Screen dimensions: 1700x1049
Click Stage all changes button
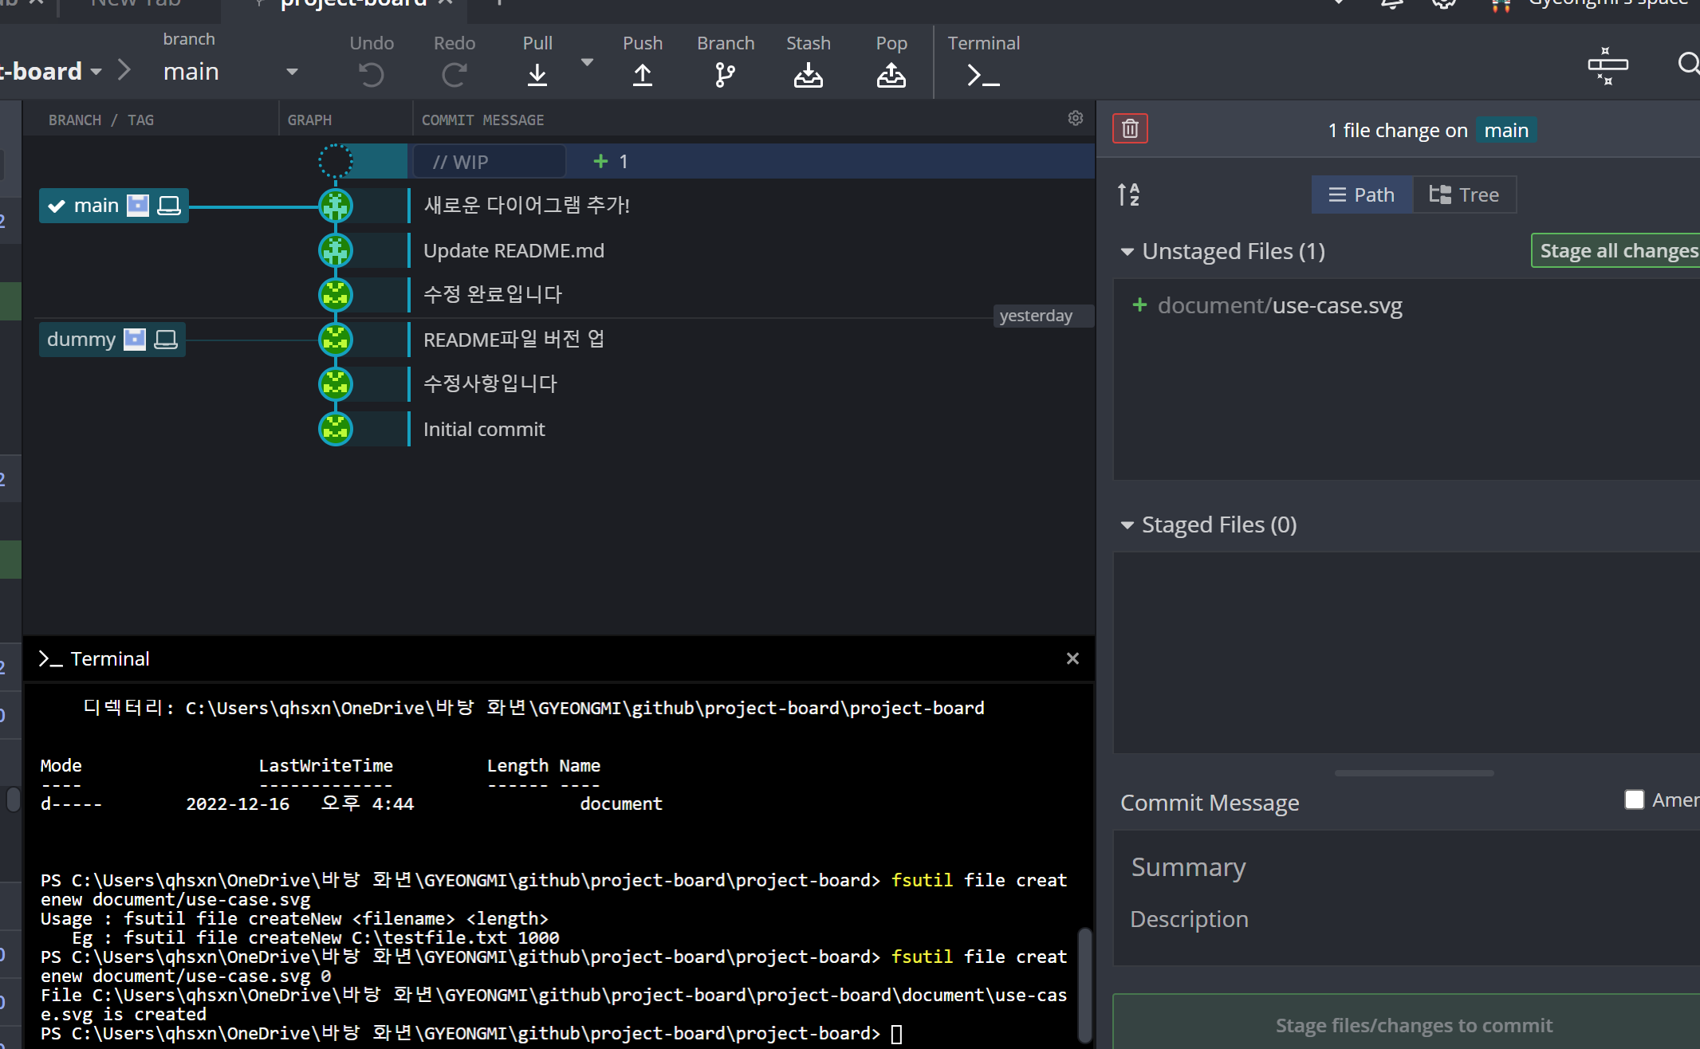click(x=1617, y=250)
